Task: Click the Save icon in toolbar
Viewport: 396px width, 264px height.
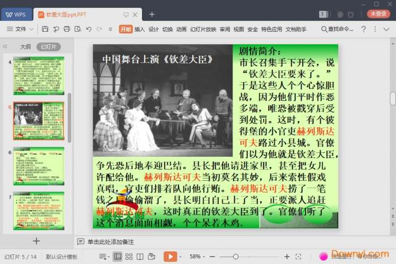Action: (45, 29)
